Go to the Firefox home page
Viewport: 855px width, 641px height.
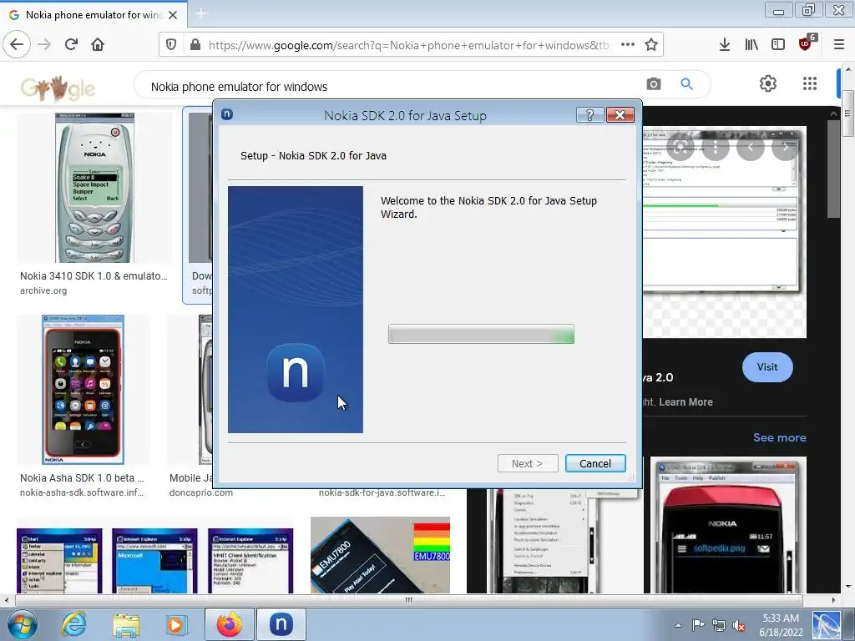pos(98,45)
